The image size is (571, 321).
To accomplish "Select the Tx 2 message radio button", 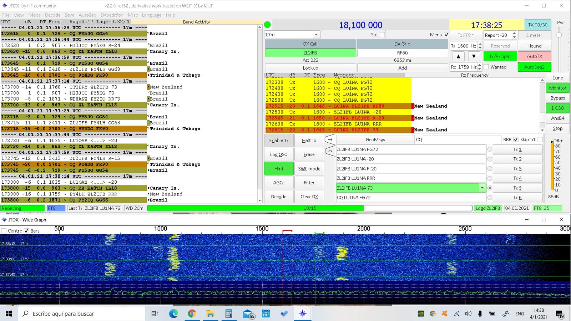I will click(x=490, y=159).
